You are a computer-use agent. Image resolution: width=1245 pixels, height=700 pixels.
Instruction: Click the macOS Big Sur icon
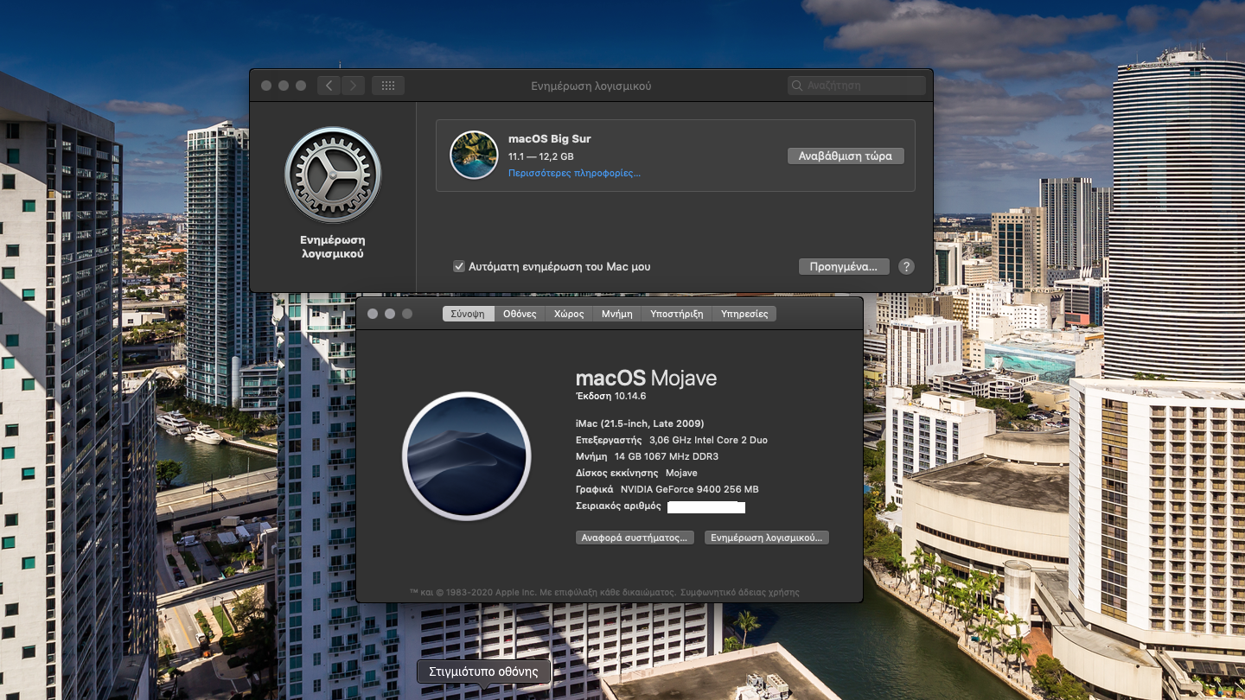tap(474, 155)
